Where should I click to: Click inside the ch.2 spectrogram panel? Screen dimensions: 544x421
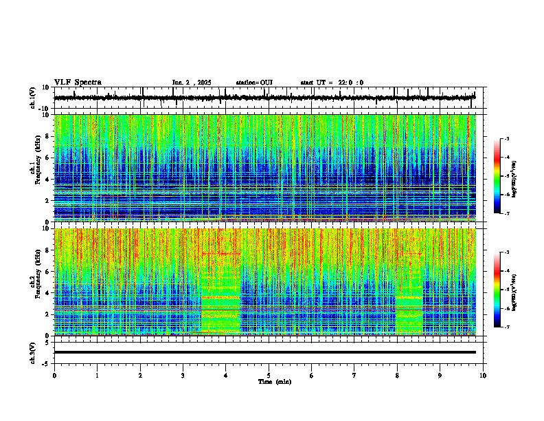tap(264, 282)
